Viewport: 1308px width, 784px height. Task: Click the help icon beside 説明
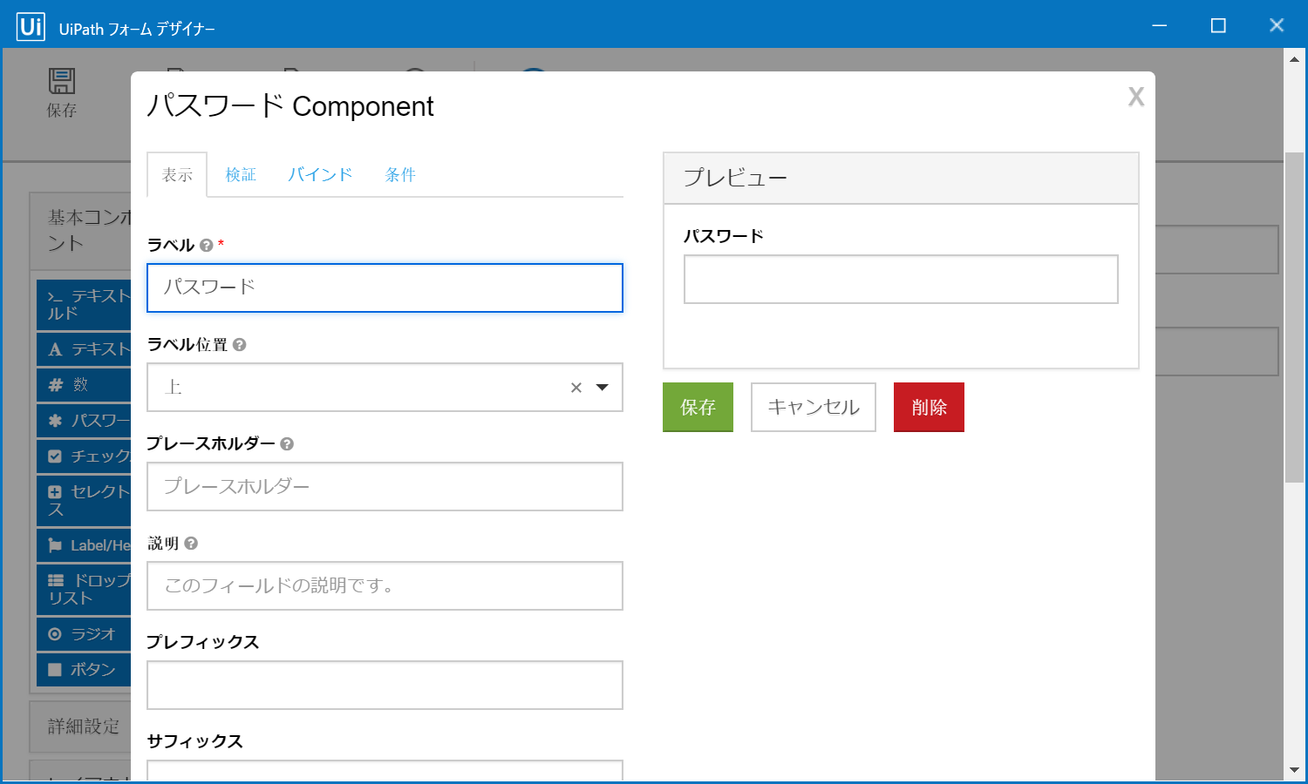191,544
